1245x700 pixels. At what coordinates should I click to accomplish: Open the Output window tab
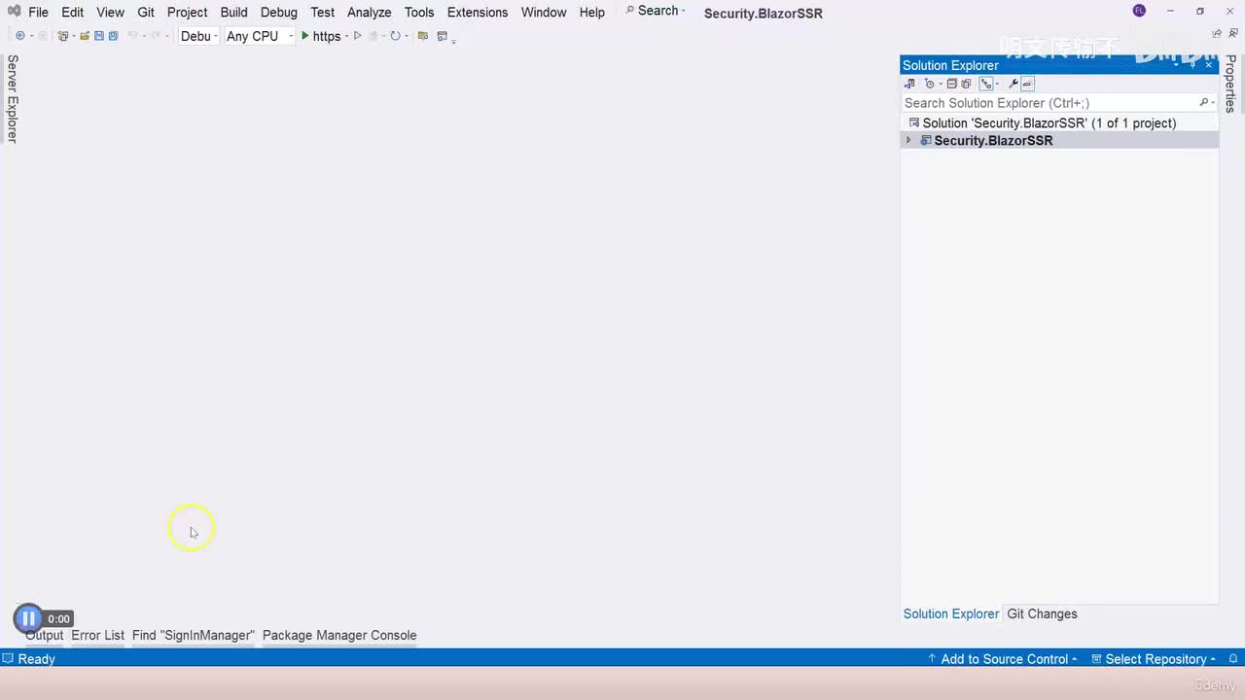coord(44,636)
